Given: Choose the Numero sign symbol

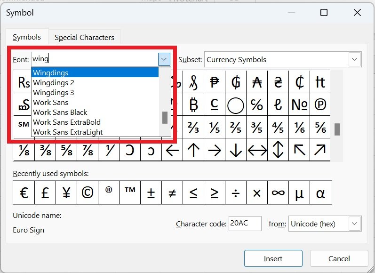Looking at the screenshot, I should [x=299, y=104].
